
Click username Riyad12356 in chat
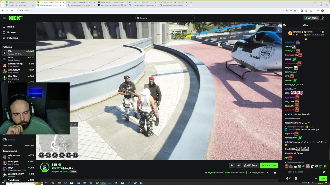point(290,149)
